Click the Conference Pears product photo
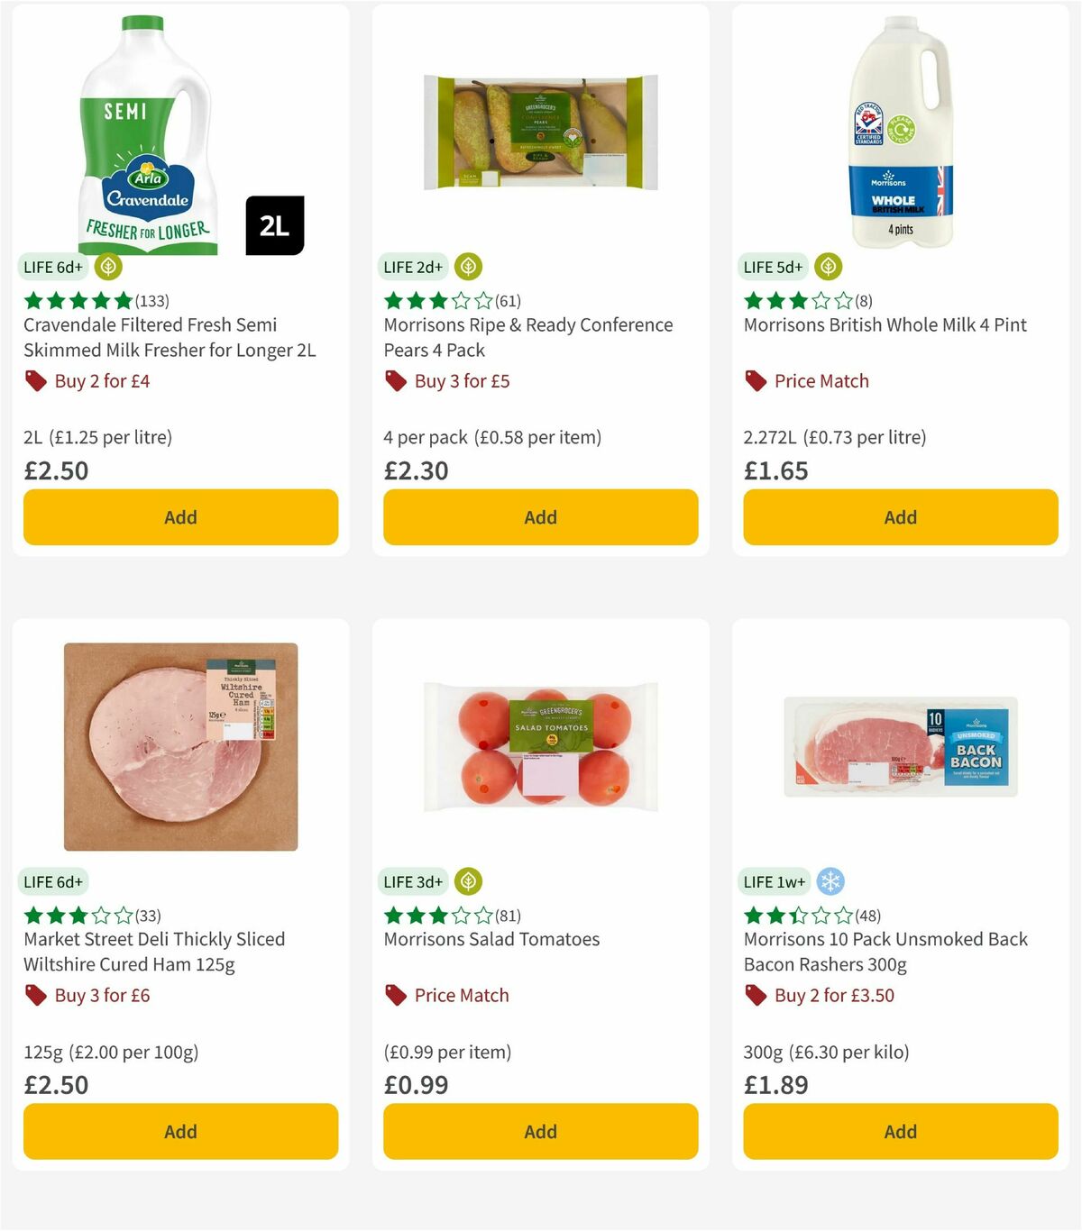Image resolution: width=1082 pixels, height=1231 pixels. click(539, 129)
